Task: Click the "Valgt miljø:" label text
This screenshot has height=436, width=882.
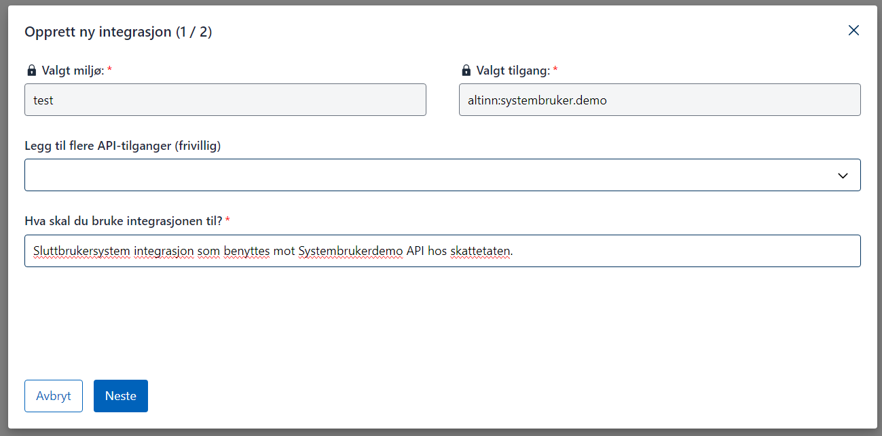Action: pyautogui.click(x=73, y=71)
